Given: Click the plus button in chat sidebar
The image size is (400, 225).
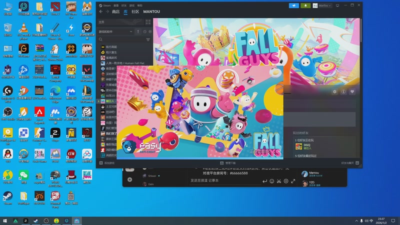Looking at the screenshot, I should click(x=129, y=179).
